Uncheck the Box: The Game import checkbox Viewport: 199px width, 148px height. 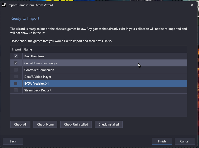click(16, 56)
